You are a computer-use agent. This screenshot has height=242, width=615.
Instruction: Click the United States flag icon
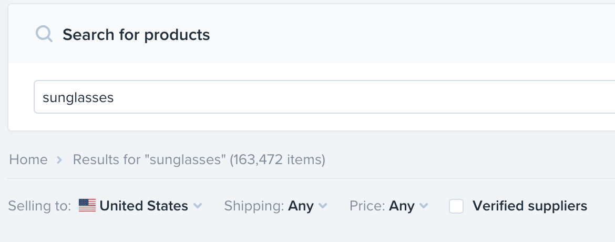click(87, 206)
